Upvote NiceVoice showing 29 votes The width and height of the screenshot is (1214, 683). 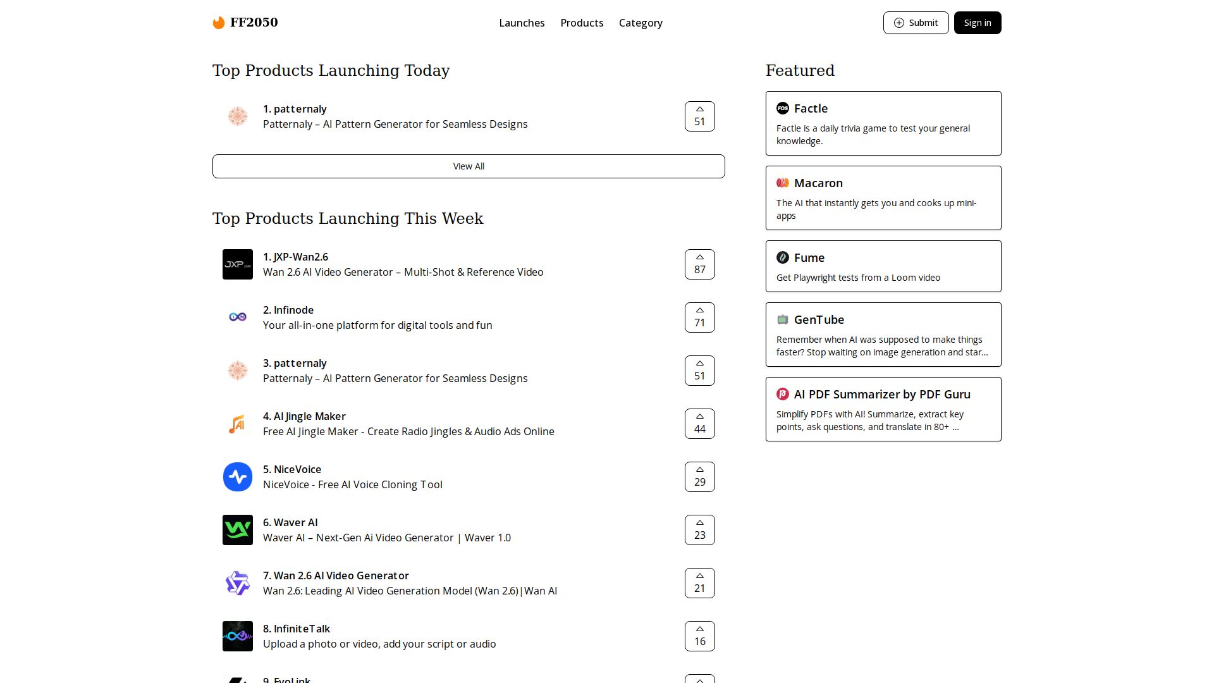pos(699,477)
